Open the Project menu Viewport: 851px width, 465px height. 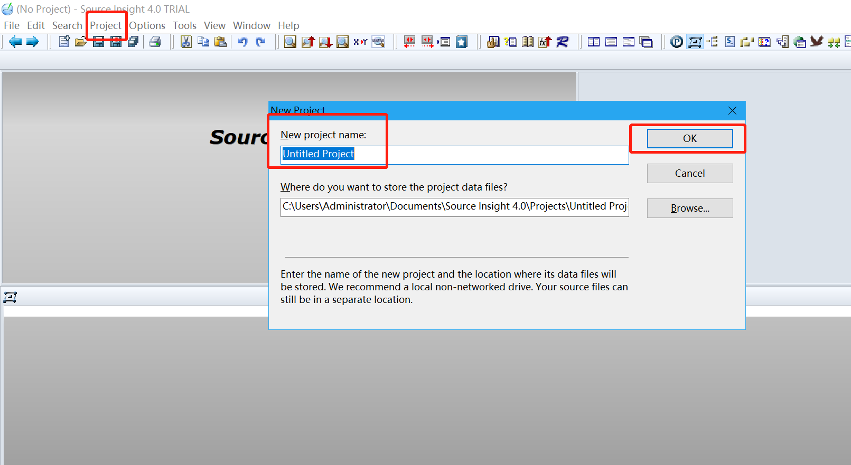(x=106, y=25)
